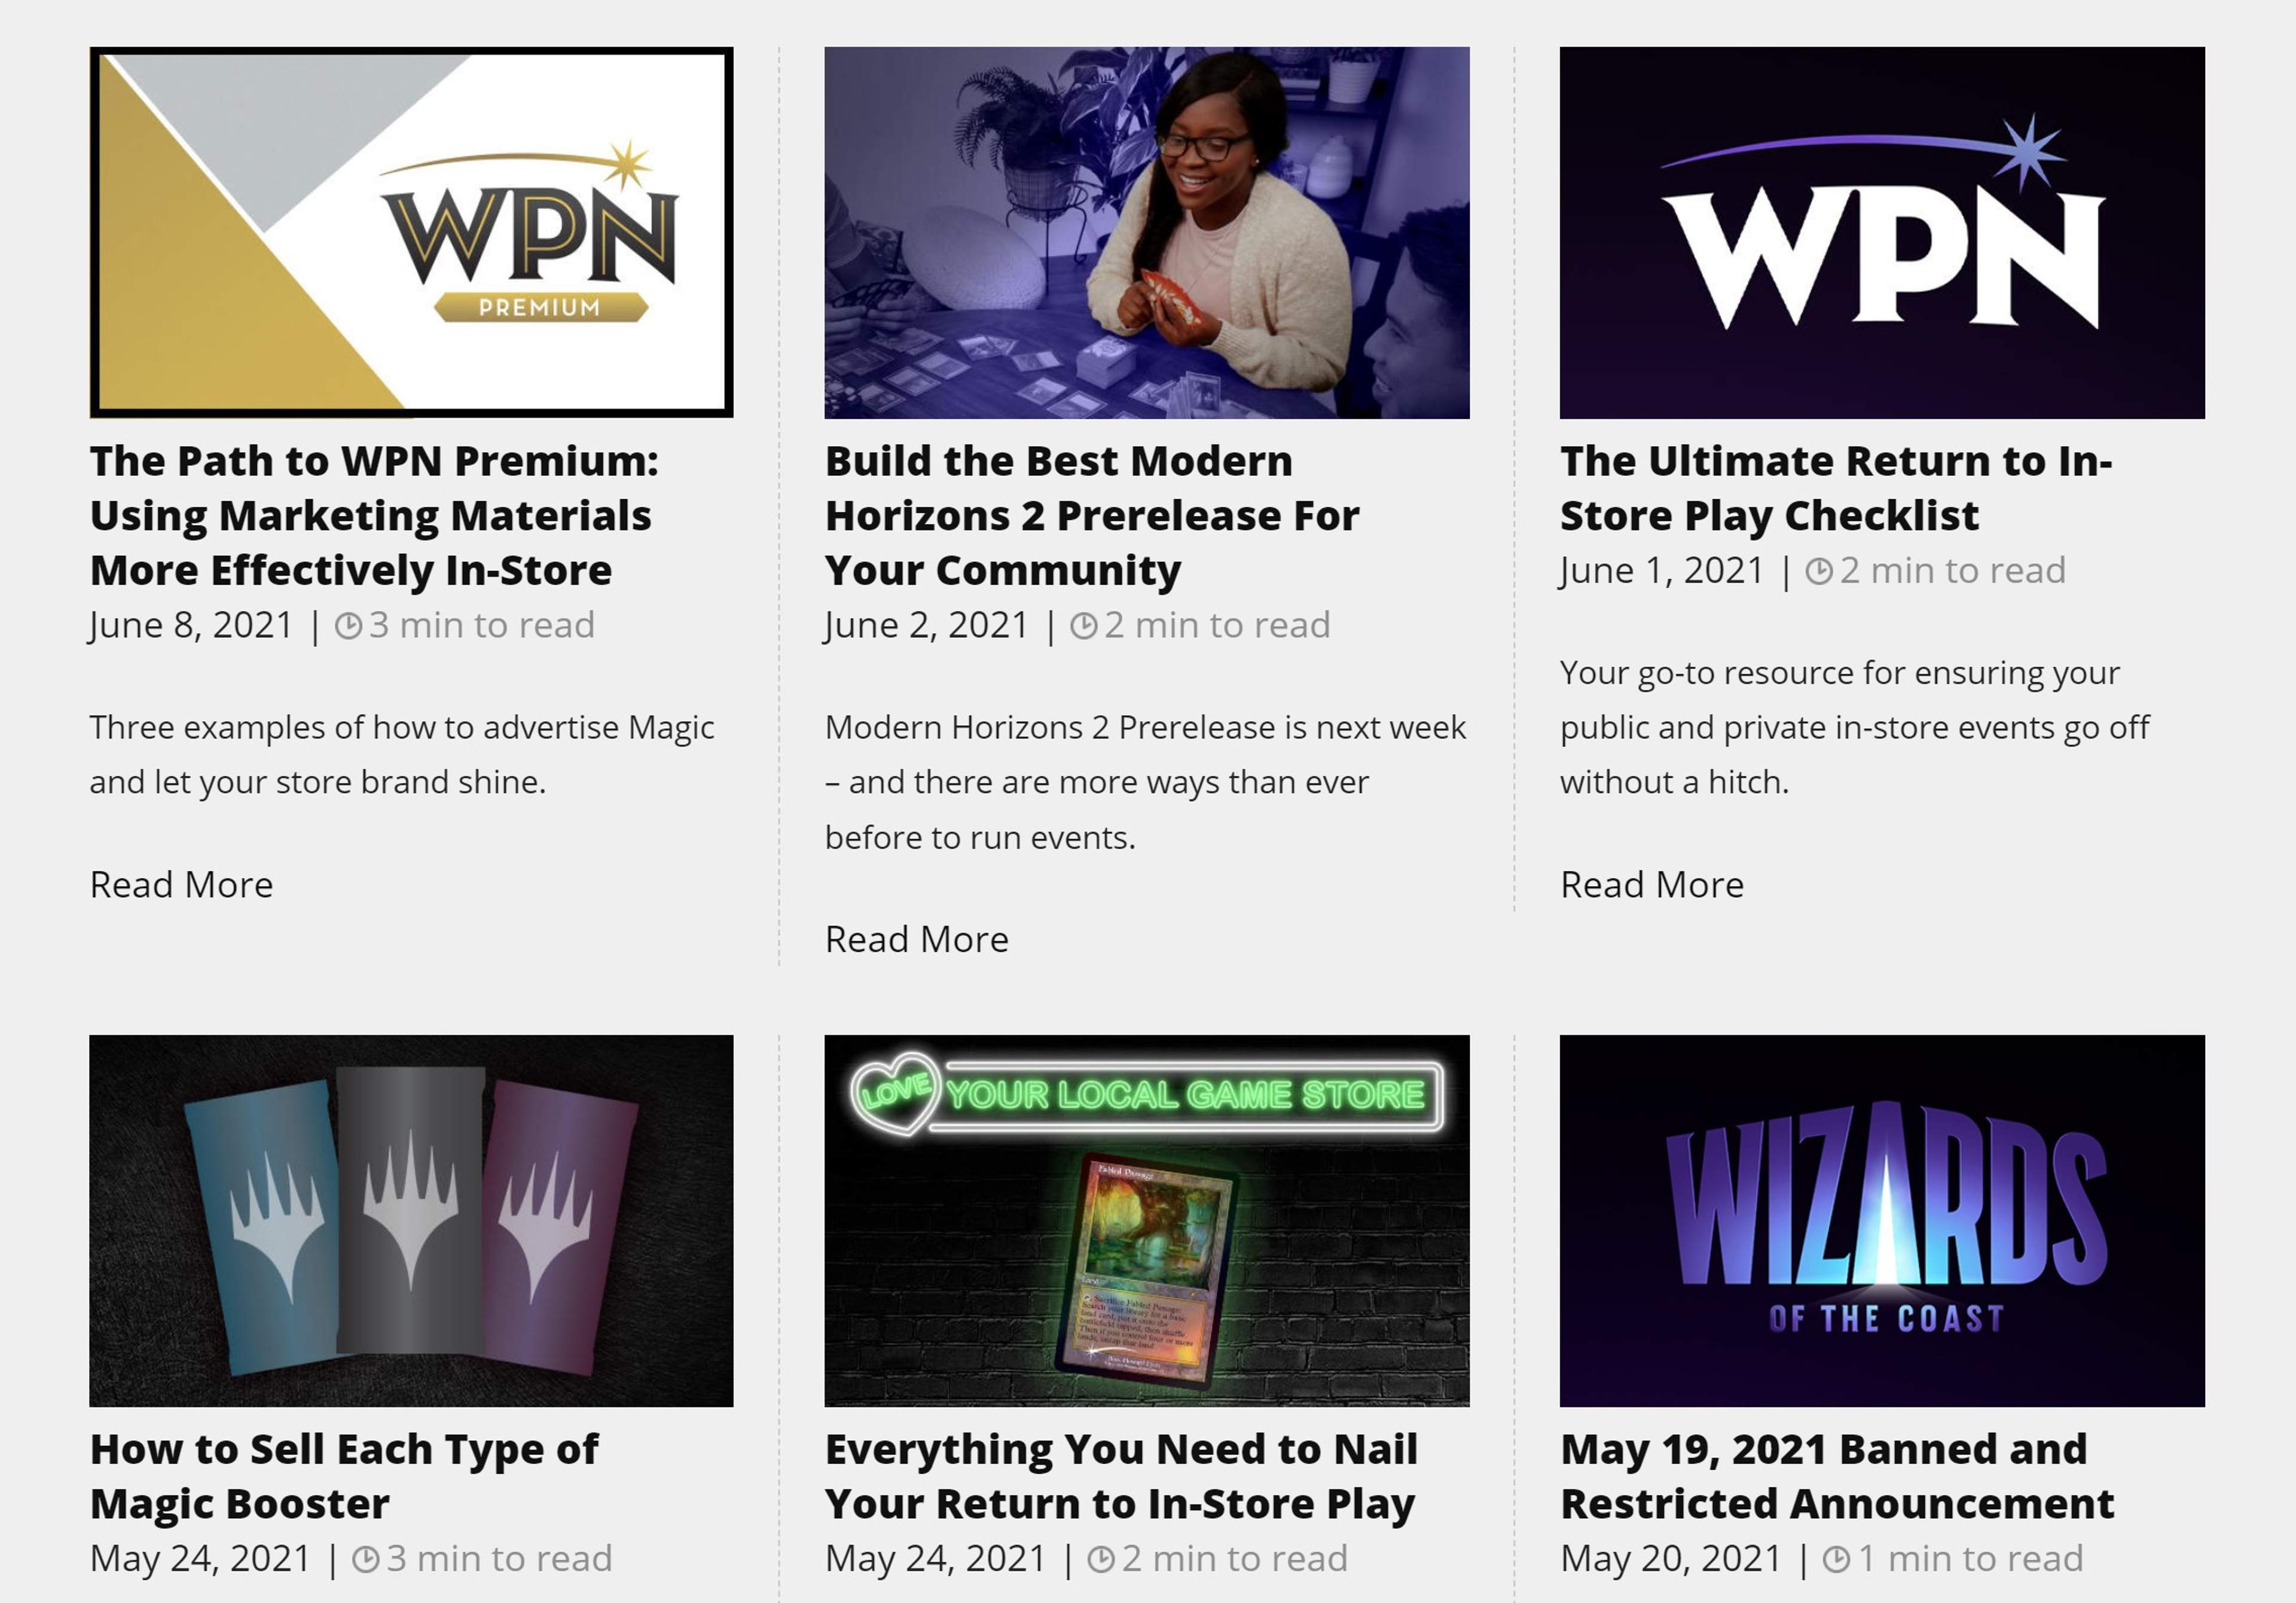Image resolution: width=2296 pixels, height=1603 pixels.
Task: Click clock icon beside June 2, 2021
Action: point(1084,626)
